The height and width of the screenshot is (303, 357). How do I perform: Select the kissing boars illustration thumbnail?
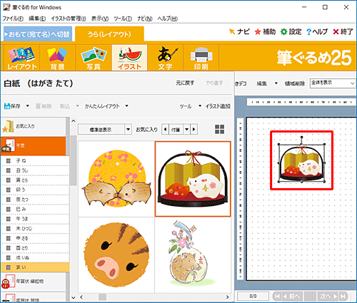(116, 179)
